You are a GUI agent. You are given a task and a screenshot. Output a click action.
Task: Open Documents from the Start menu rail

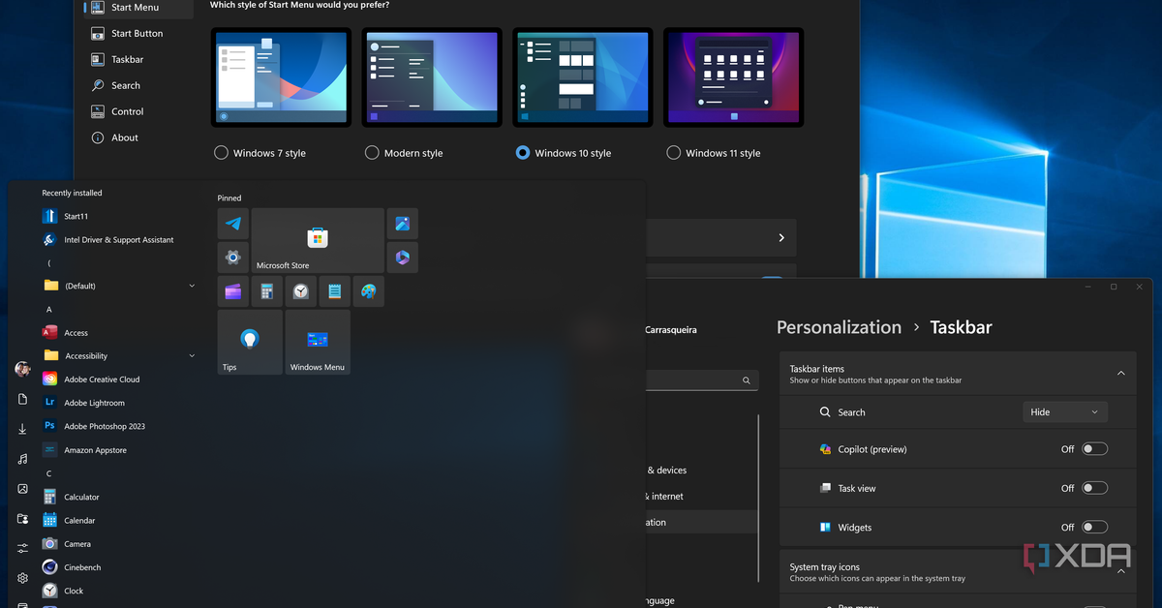click(22, 399)
